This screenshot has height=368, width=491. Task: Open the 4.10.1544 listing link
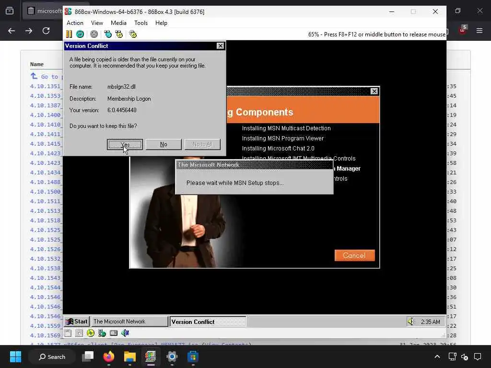[46, 287]
